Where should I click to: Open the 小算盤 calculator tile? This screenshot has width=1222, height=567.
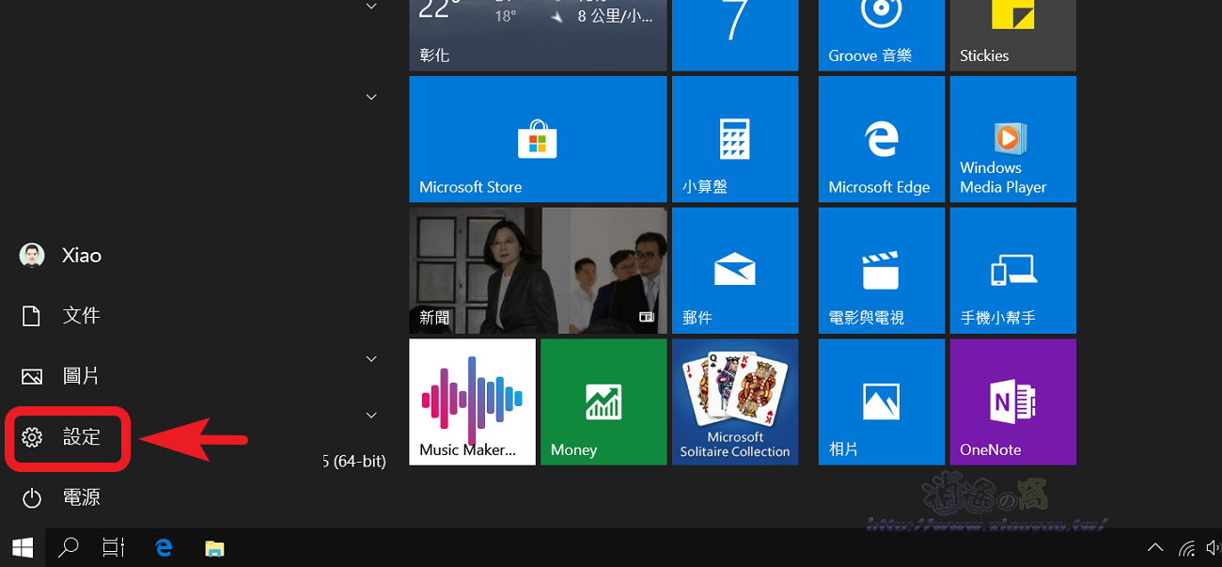coord(735,139)
